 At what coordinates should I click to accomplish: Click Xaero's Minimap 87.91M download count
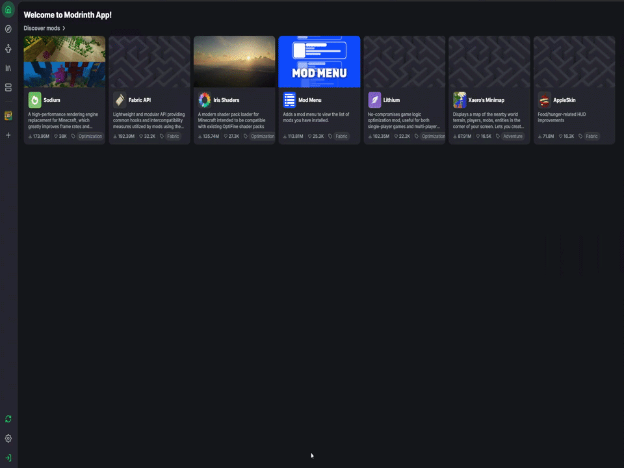(462, 136)
